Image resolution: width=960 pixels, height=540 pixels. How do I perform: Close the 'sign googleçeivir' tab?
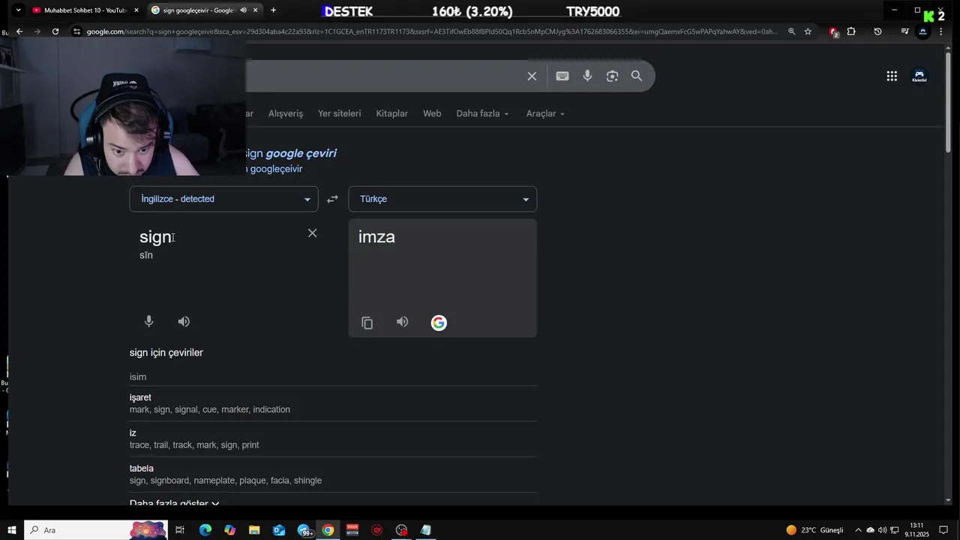256,10
